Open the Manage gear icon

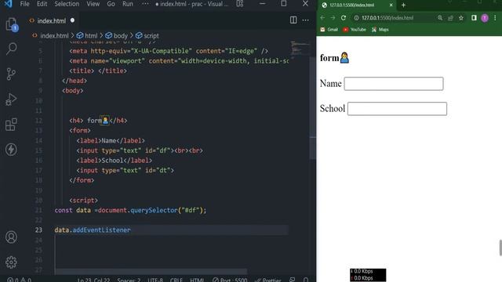11,262
